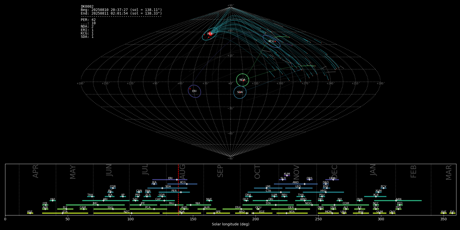Click the NTA shower label in timeline
This screenshot has width=460, height=230.
292,212
